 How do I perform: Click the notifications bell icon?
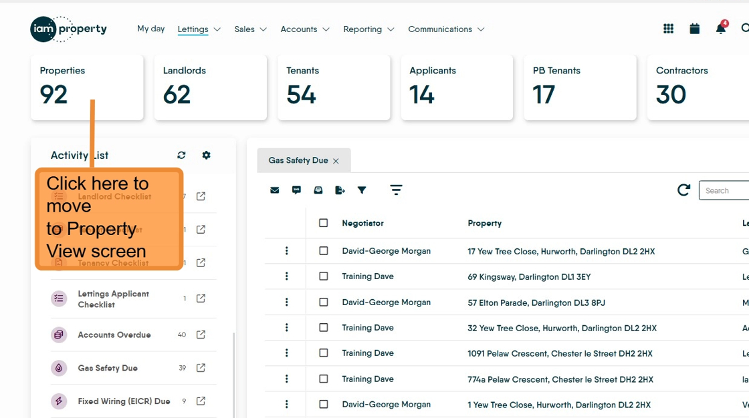tap(720, 29)
